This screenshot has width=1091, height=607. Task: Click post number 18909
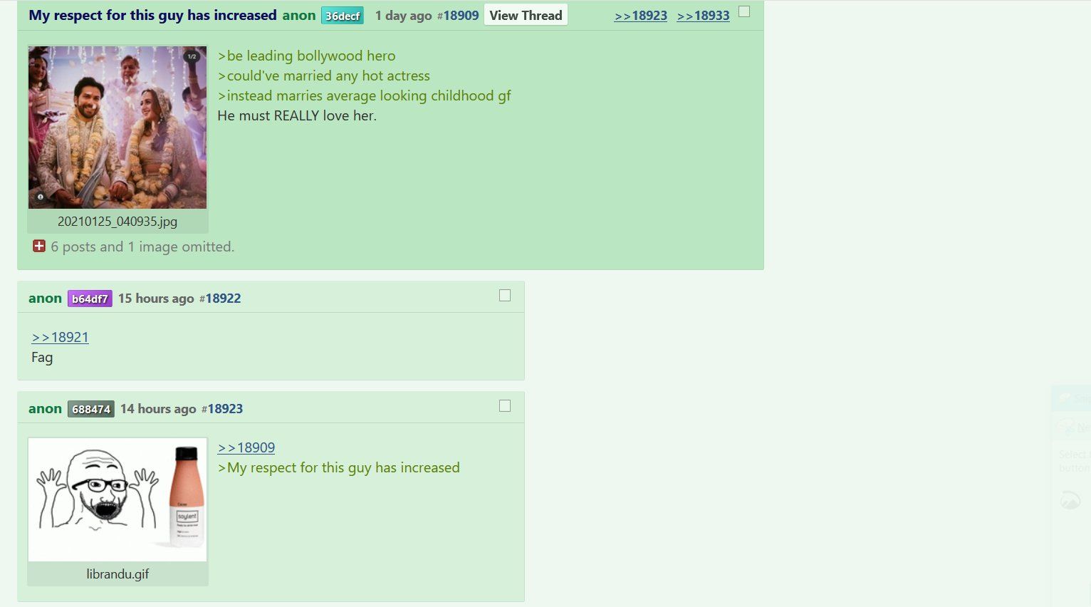[x=461, y=16]
